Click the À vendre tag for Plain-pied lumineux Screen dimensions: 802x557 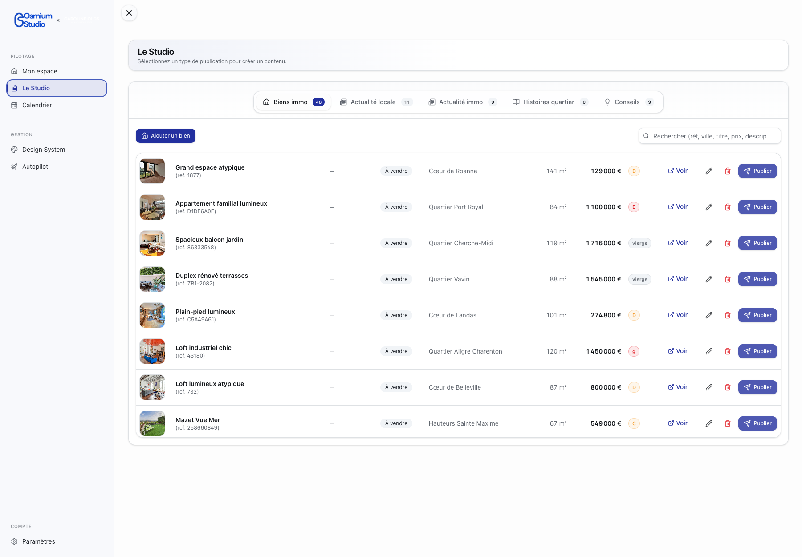click(396, 315)
